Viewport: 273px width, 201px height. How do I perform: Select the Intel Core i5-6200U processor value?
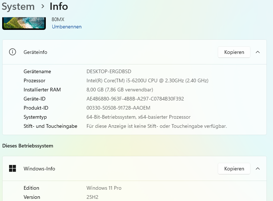point(147,80)
